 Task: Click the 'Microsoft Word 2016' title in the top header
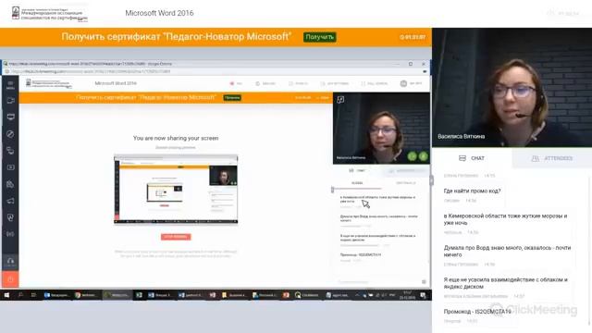pos(159,13)
